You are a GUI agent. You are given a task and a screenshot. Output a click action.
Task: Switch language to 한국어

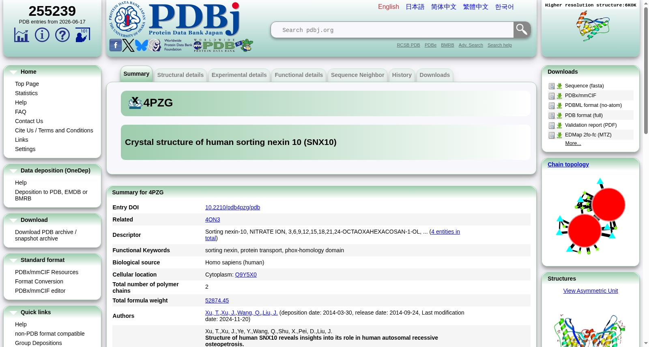pos(505,7)
